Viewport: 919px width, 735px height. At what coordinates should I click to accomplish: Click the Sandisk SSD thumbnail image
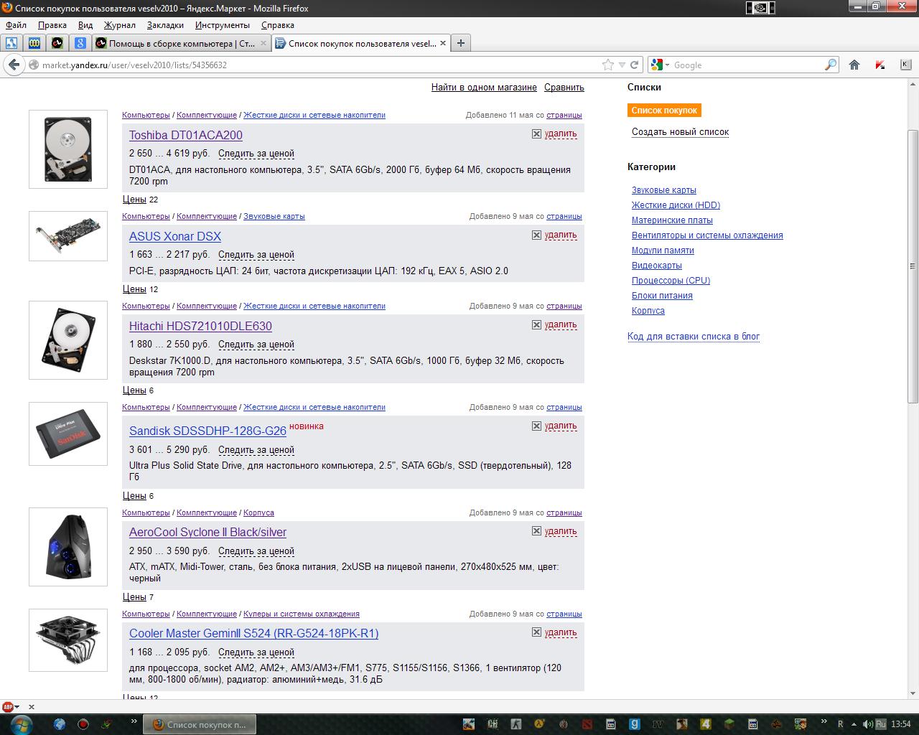pyautogui.click(x=68, y=434)
